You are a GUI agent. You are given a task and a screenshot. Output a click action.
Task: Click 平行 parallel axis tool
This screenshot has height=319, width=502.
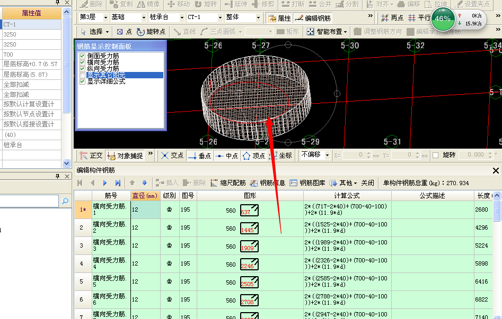419,18
